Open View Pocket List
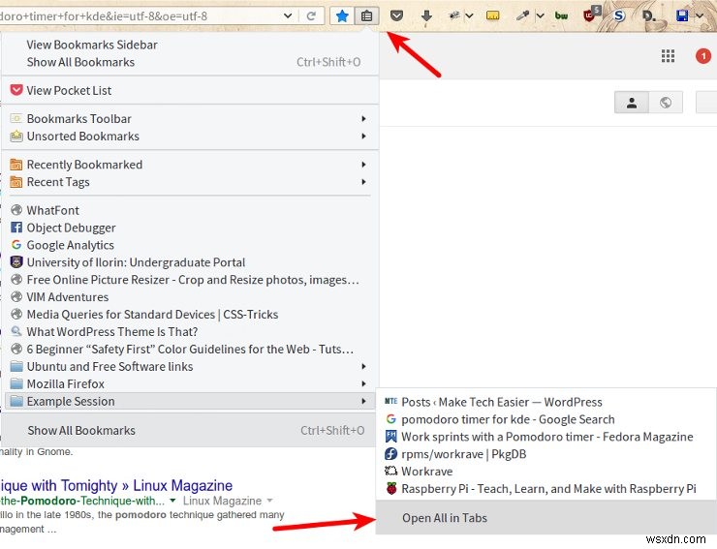717x549 pixels. click(x=190, y=90)
